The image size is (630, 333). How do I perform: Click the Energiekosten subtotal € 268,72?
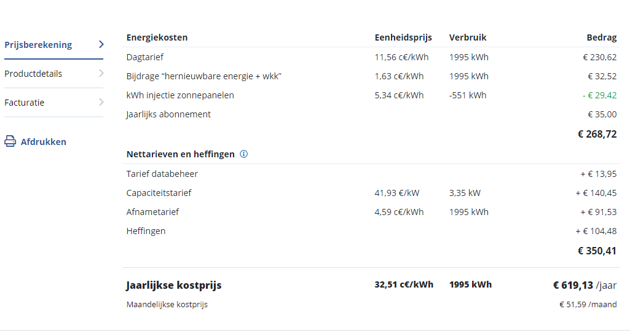point(597,134)
